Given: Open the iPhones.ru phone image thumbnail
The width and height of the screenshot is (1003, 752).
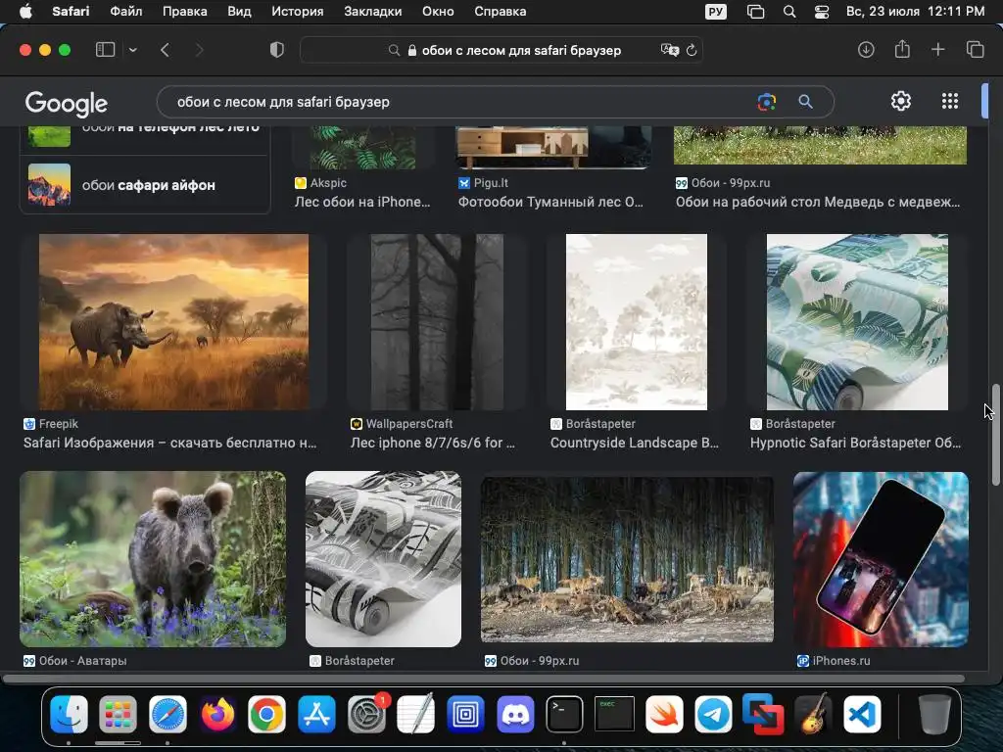Looking at the screenshot, I should 881,559.
